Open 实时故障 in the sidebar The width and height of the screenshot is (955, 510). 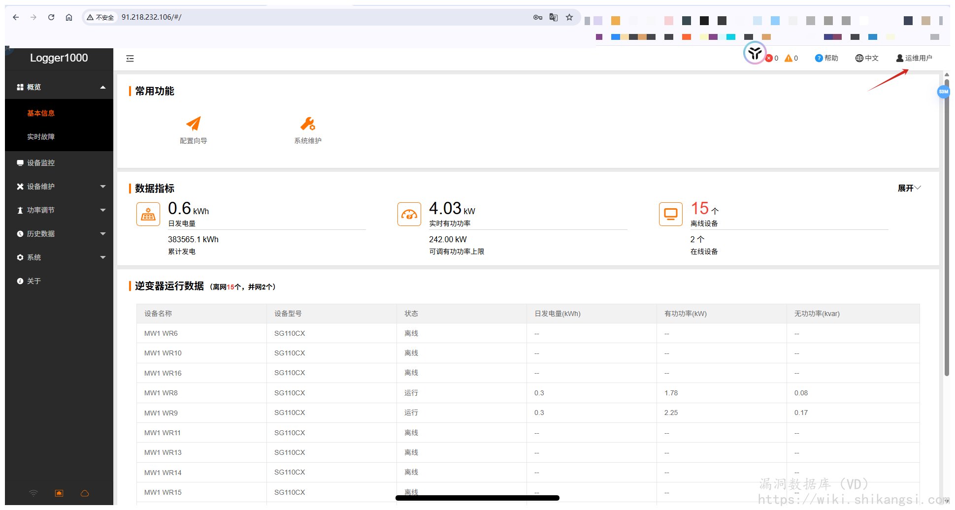41,137
